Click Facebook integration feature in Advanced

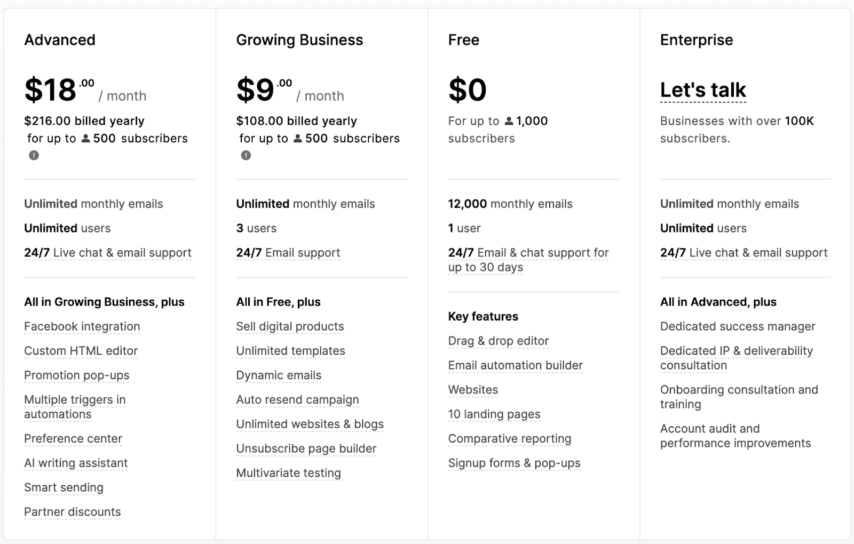click(82, 326)
